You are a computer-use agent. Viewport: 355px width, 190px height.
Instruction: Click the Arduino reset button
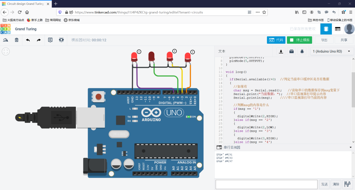[x=98, y=97]
